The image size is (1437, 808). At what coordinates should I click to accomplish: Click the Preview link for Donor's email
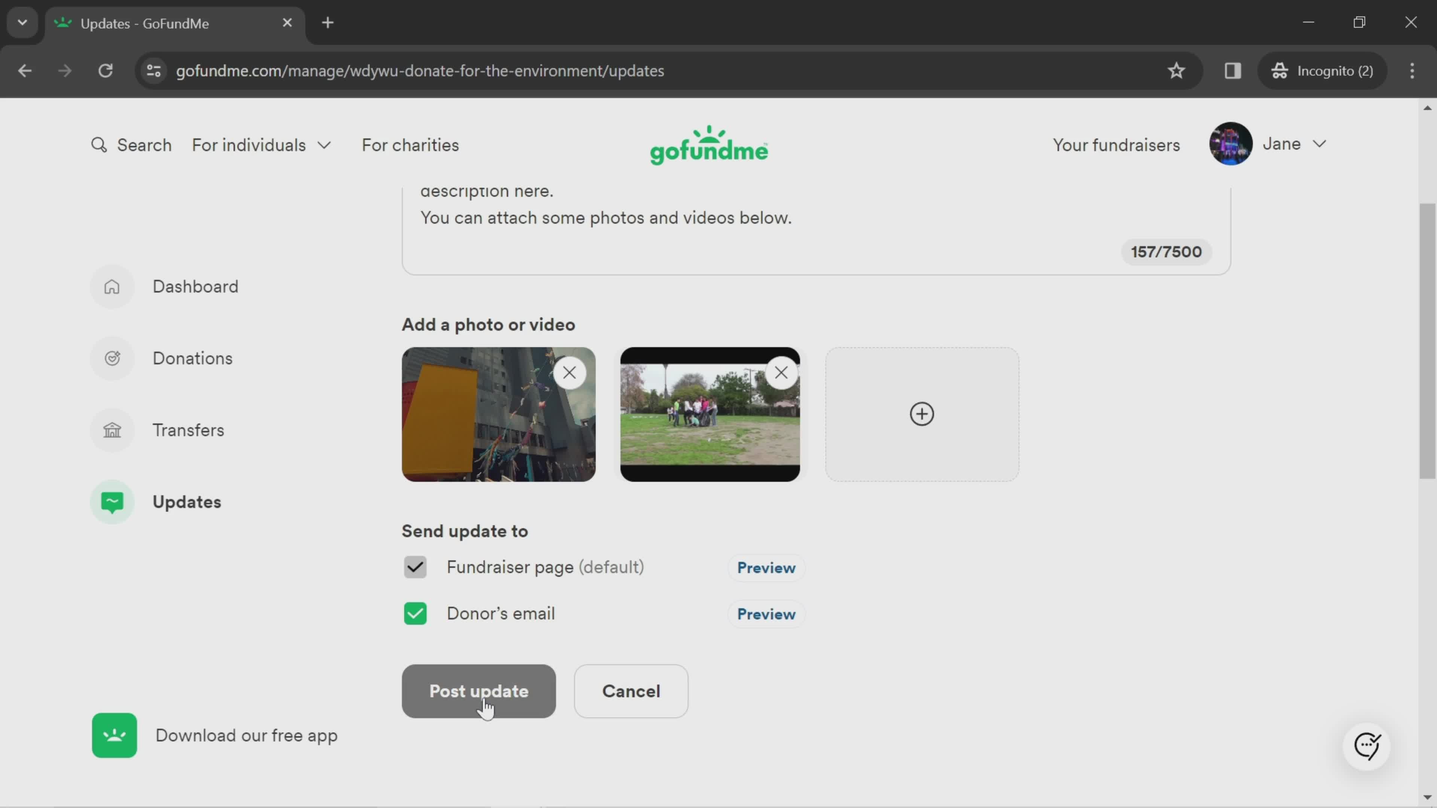[766, 613]
